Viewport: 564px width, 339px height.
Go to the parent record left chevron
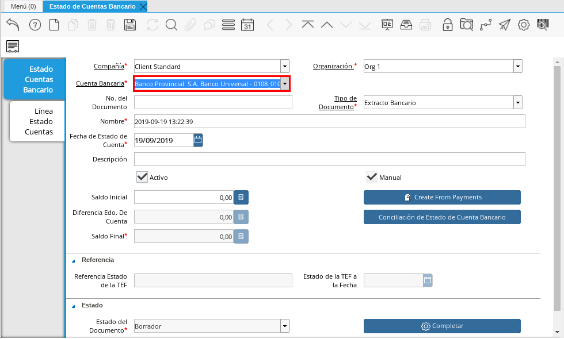pos(270,25)
